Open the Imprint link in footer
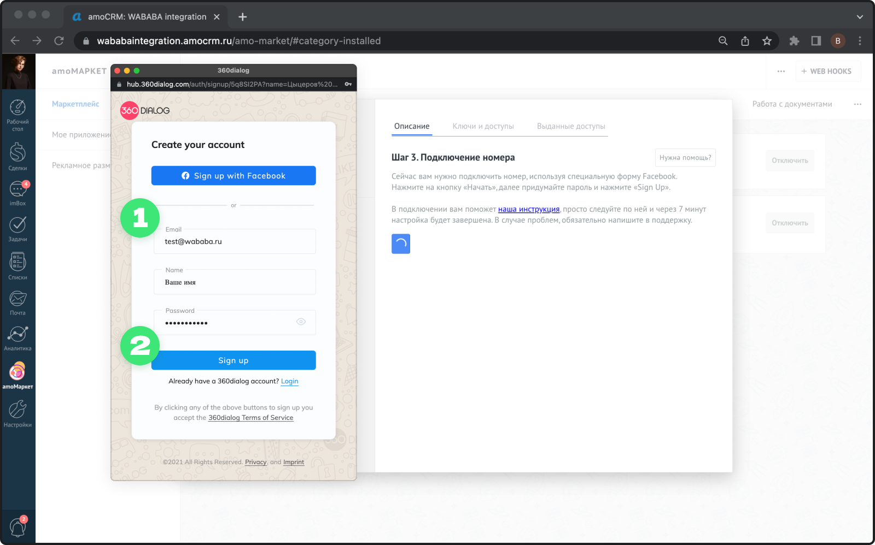The height and width of the screenshot is (545, 875). [294, 462]
